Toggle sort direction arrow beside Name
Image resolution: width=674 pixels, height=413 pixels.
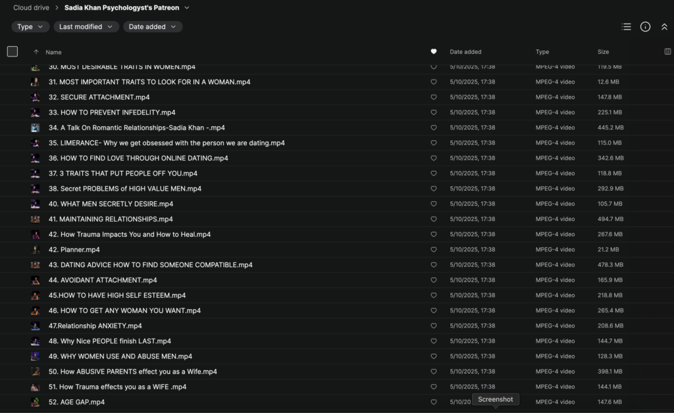36,52
